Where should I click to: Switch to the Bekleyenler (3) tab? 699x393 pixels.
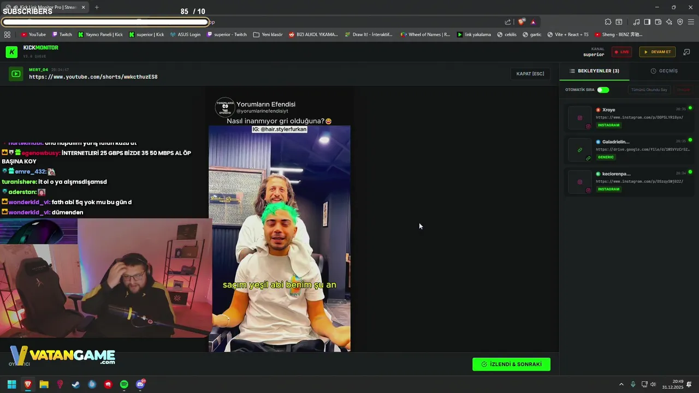click(x=594, y=71)
